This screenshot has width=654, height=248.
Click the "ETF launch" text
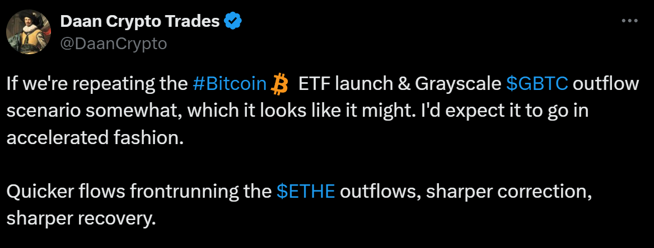click(341, 84)
